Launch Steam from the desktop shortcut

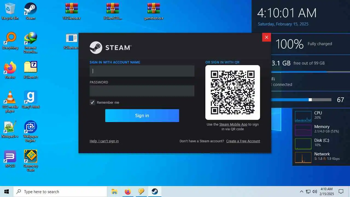pyautogui.click(x=30, y=11)
